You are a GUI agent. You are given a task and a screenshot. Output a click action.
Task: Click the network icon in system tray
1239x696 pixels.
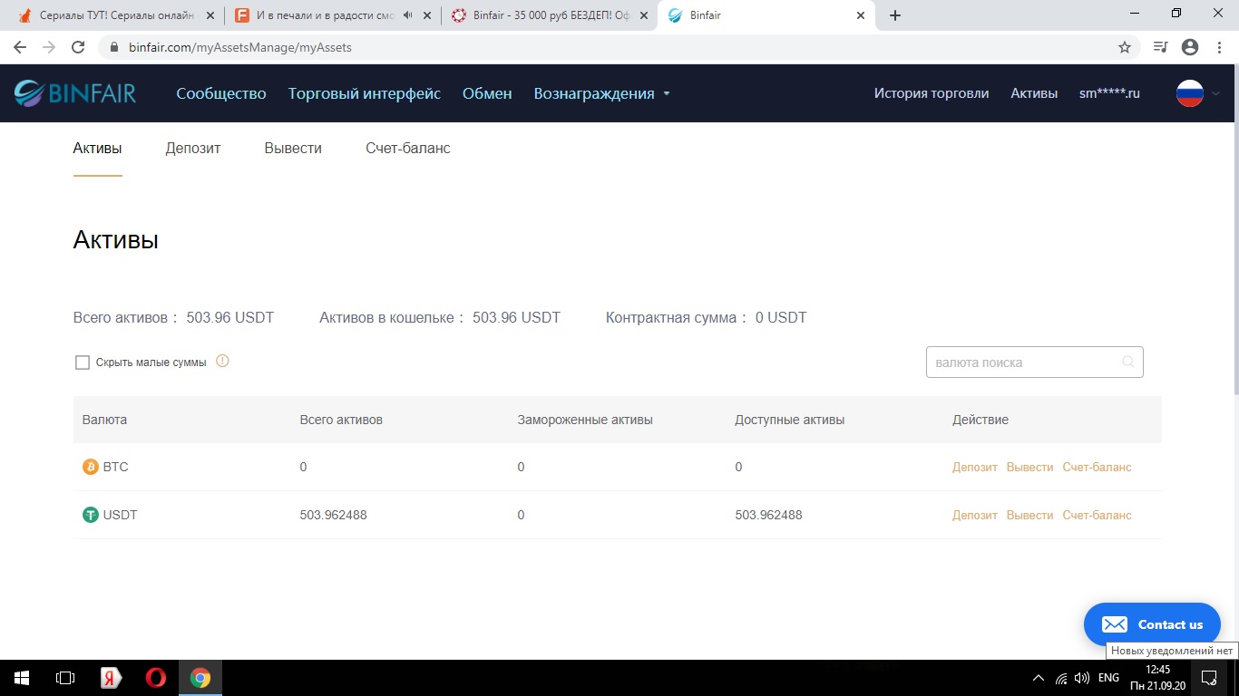pos(1060,678)
